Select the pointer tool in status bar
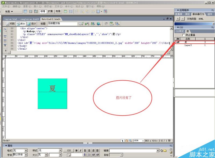 click(123, 141)
